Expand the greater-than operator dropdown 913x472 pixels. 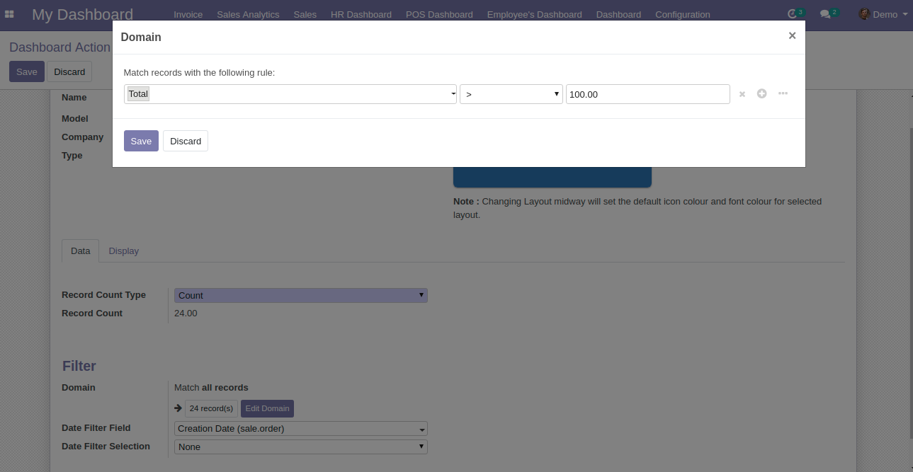[511, 94]
